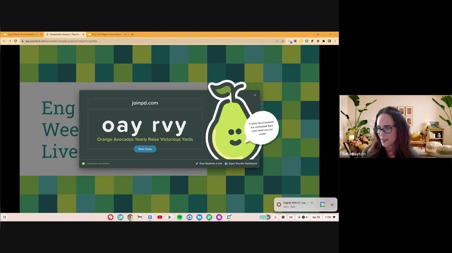This screenshot has height=253, width=452.
Task: Open Teacher Dashboard link
Action: point(241,164)
